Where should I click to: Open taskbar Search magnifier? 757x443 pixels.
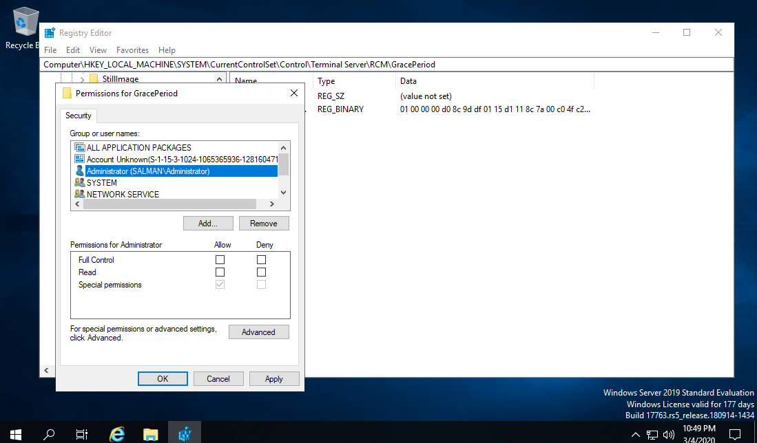49,434
